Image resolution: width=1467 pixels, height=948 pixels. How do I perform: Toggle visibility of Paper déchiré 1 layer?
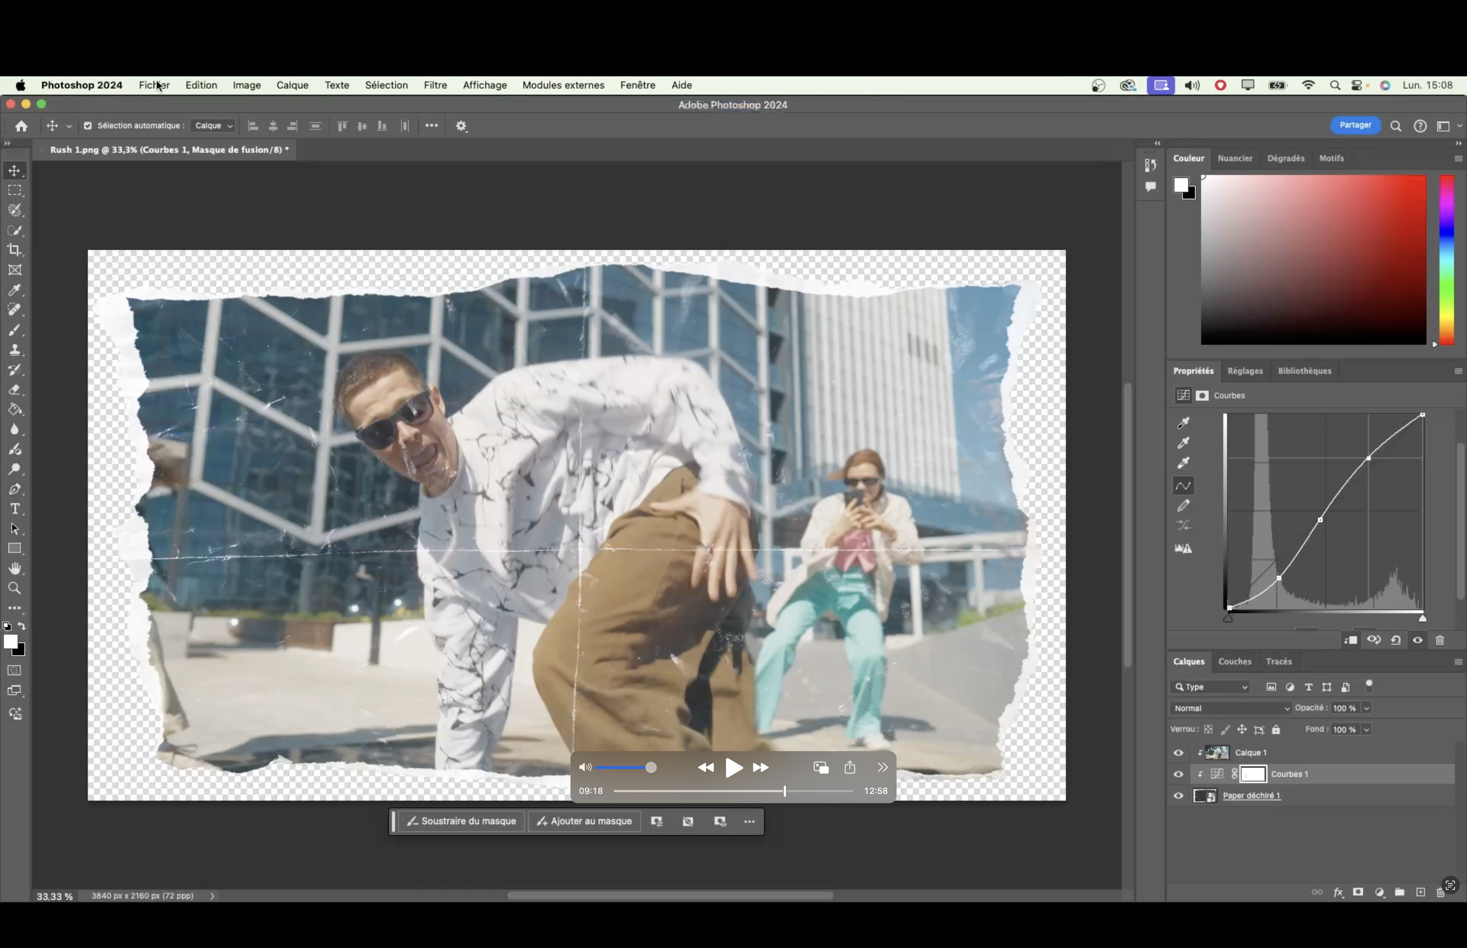click(1178, 796)
